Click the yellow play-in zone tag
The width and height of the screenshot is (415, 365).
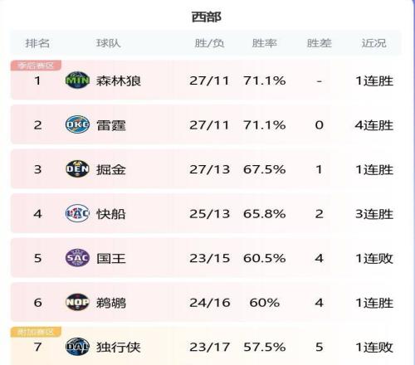point(36,332)
